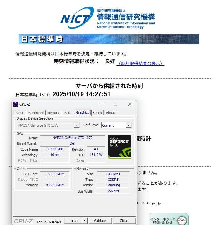Close the CPU-Z window with X

pos(130,104)
